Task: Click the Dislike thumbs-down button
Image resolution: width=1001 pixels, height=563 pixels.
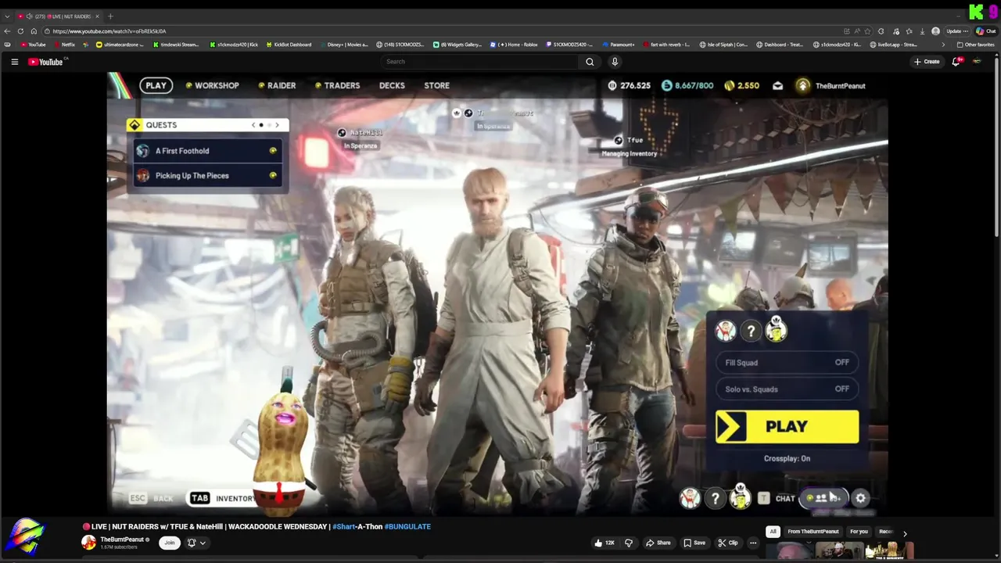Action: click(x=629, y=543)
